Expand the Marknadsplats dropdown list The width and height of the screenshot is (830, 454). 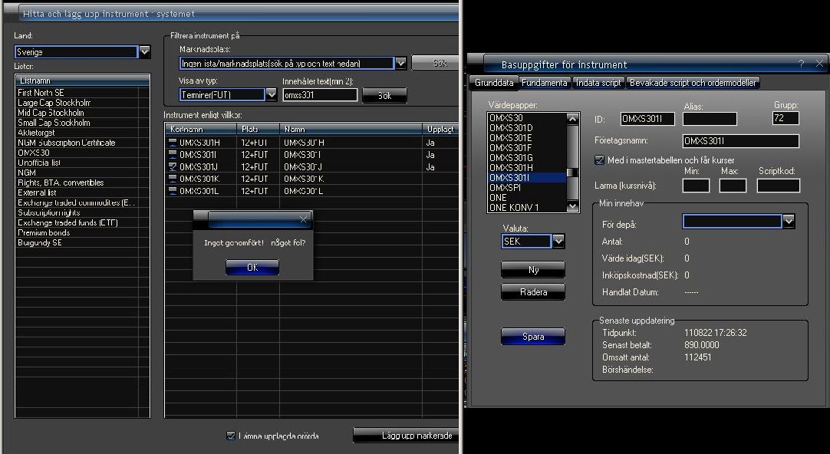400,63
